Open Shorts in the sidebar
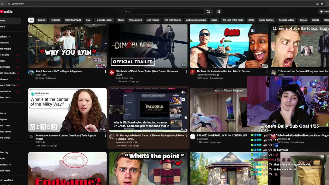Image resolution: width=329 pixels, height=185 pixels. 3,27
